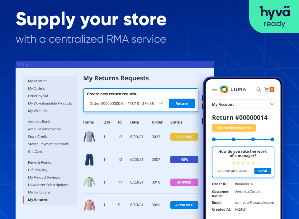Image resolution: width=299 pixels, height=219 pixels.
Task: Click order number 0010
Action: (x=156, y=182)
